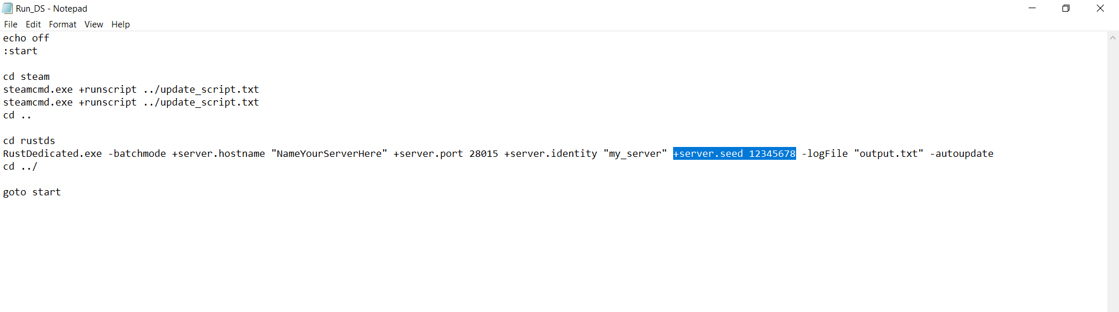Click the "my_server" string
1119x312 pixels.
[x=635, y=153]
